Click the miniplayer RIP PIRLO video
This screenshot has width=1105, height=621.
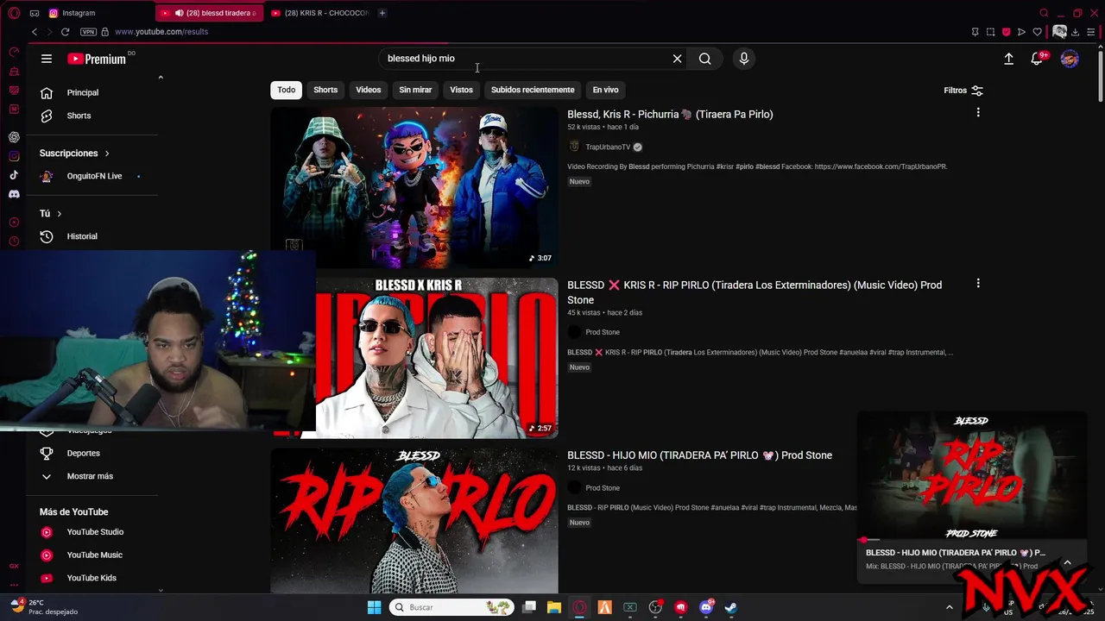(971, 475)
